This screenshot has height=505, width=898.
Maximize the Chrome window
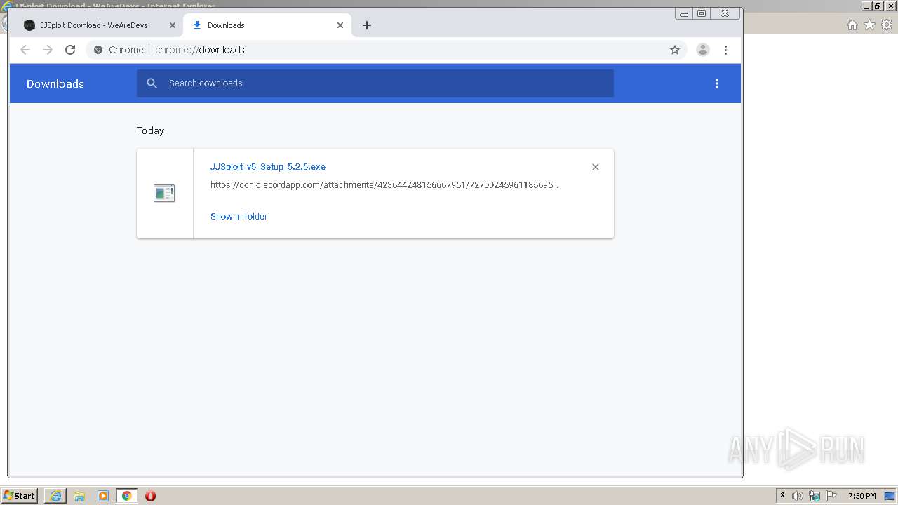pyautogui.click(x=702, y=13)
